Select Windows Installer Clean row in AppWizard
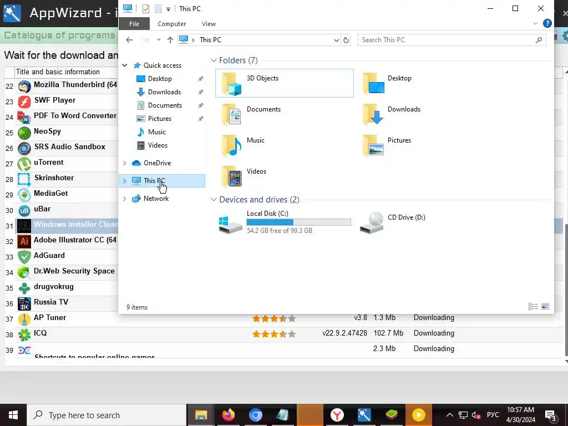 click(67, 226)
